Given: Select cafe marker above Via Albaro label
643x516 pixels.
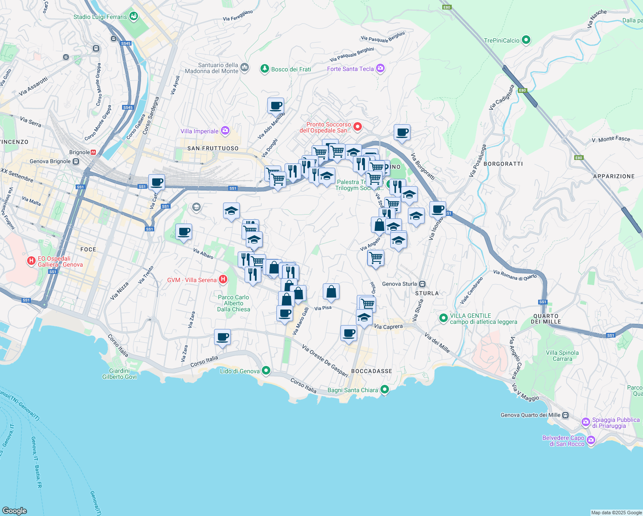Looking at the screenshot, I should click(184, 233).
